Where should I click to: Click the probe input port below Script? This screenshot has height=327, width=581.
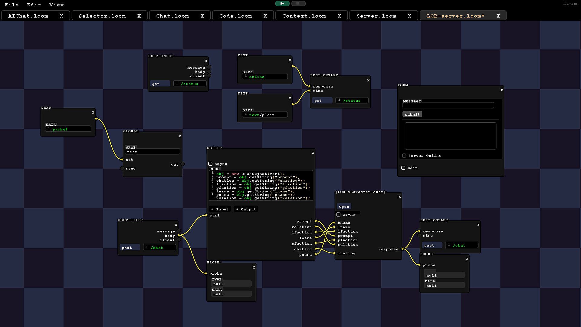[x=206, y=273]
